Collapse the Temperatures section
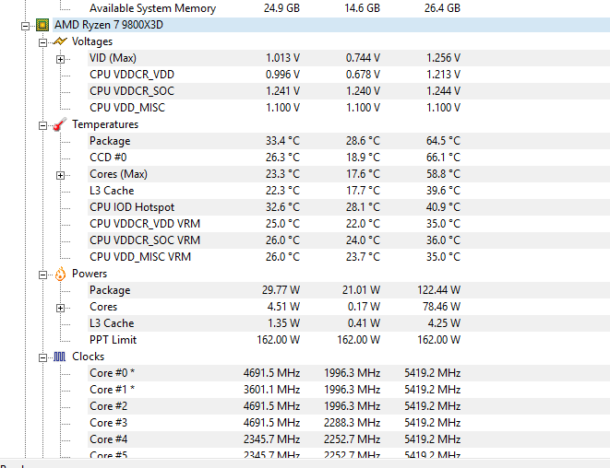The width and height of the screenshot is (610, 468). coord(42,125)
